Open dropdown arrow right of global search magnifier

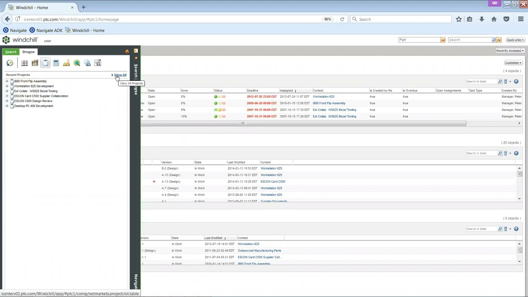point(499,40)
